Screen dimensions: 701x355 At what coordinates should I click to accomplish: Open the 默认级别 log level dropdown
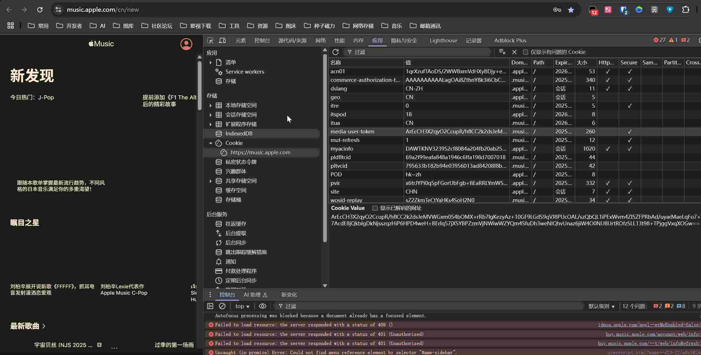(x=602, y=306)
